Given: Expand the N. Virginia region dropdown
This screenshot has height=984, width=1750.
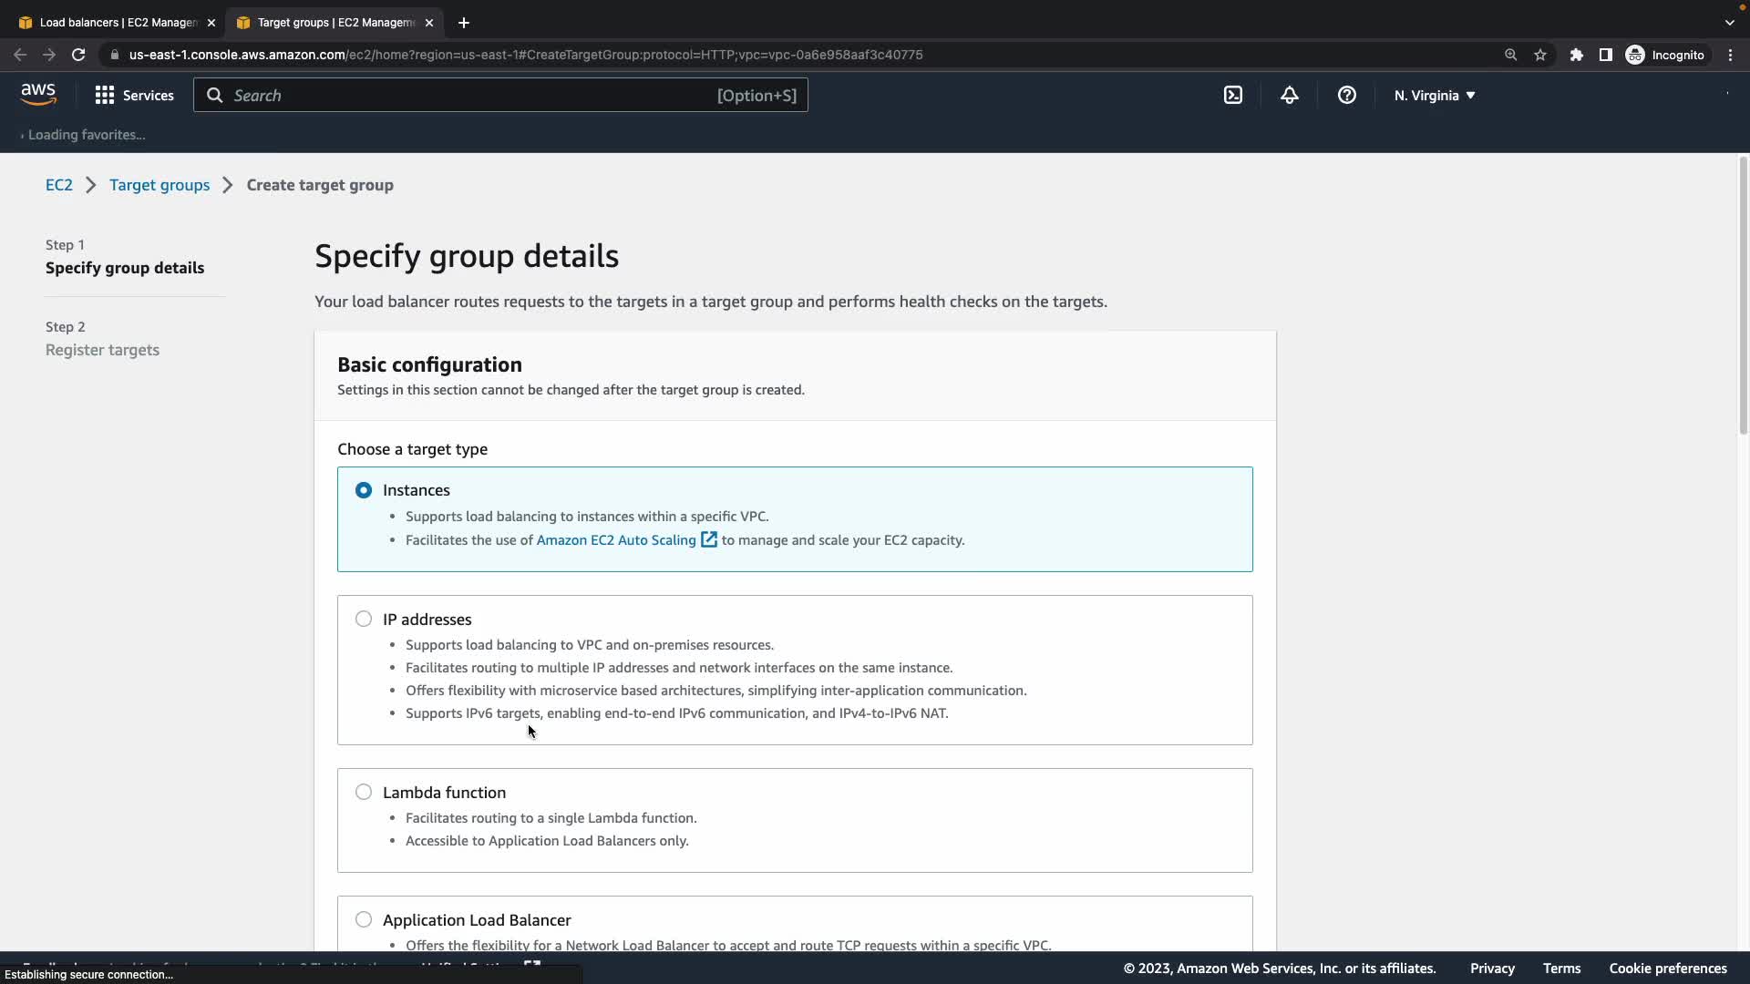Looking at the screenshot, I should (x=1434, y=95).
